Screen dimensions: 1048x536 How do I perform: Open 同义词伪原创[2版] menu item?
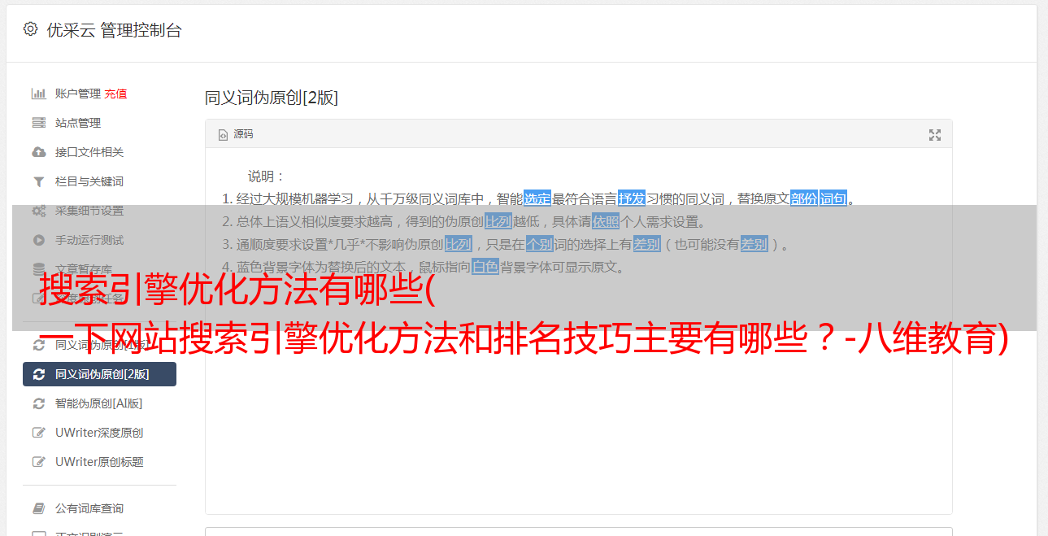click(x=99, y=374)
